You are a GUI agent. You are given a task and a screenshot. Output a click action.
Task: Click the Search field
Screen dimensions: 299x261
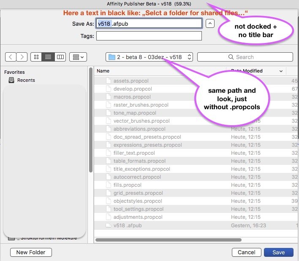coord(245,57)
